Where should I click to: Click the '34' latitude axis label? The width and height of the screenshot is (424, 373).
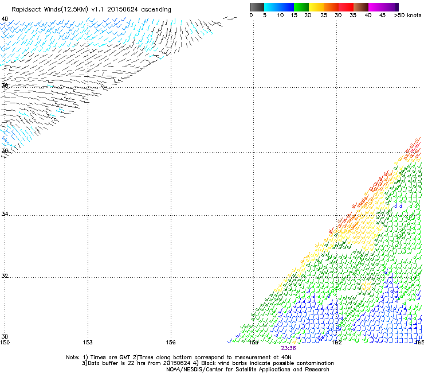[x=5, y=213]
